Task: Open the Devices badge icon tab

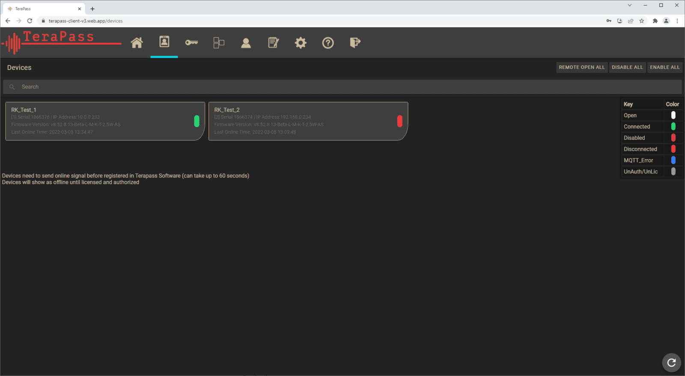Action: [x=164, y=42]
